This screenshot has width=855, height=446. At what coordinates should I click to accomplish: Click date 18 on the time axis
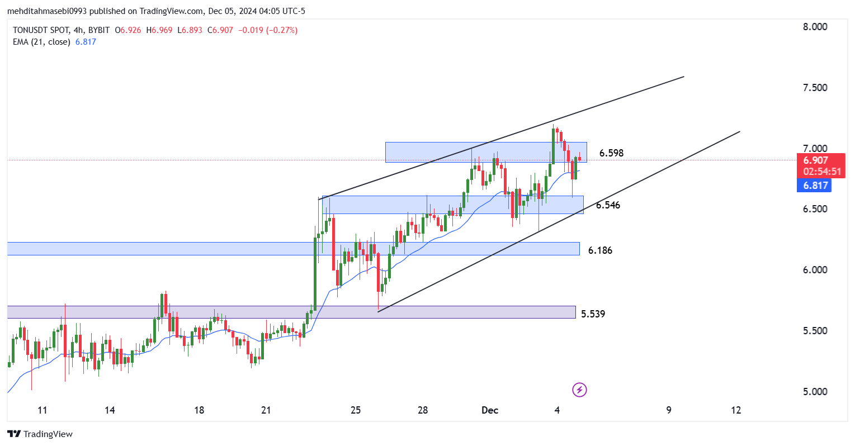[x=199, y=410]
